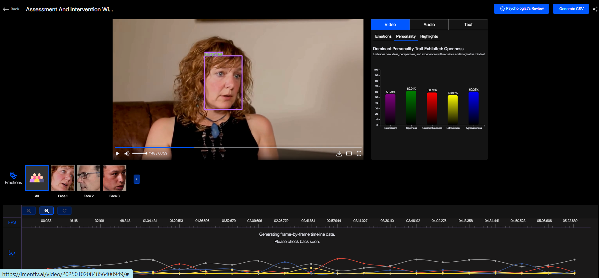This screenshot has width=599, height=278.
Task: Show the Highlights sub-tab
Action: (429, 36)
